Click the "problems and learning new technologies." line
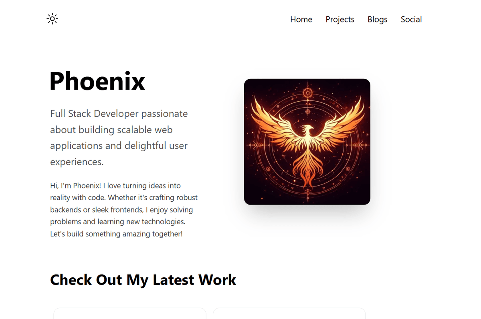481x319 pixels. [x=118, y=222]
